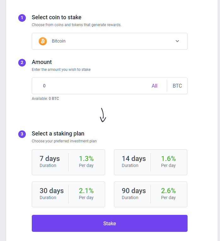Click the All amount link
The width and height of the screenshot is (220, 241).
[155, 86]
